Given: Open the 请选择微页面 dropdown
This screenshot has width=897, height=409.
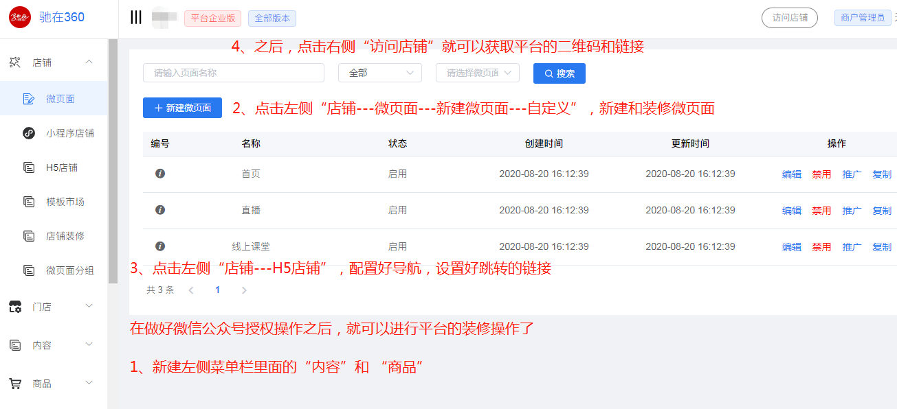Looking at the screenshot, I should (x=478, y=73).
